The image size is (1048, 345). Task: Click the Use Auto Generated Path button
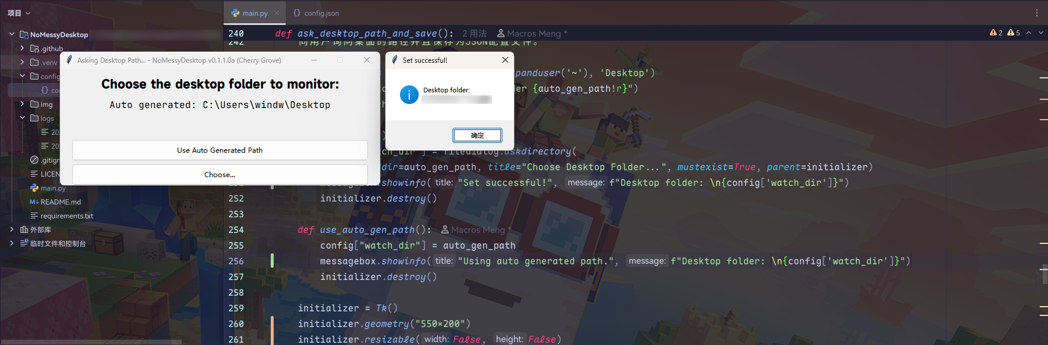(x=219, y=150)
